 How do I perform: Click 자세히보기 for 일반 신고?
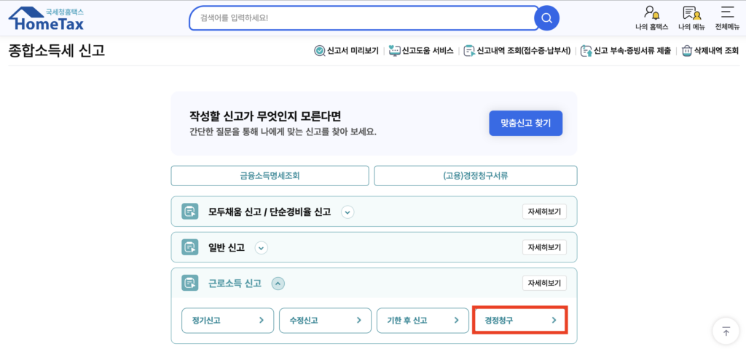coord(544,247)
